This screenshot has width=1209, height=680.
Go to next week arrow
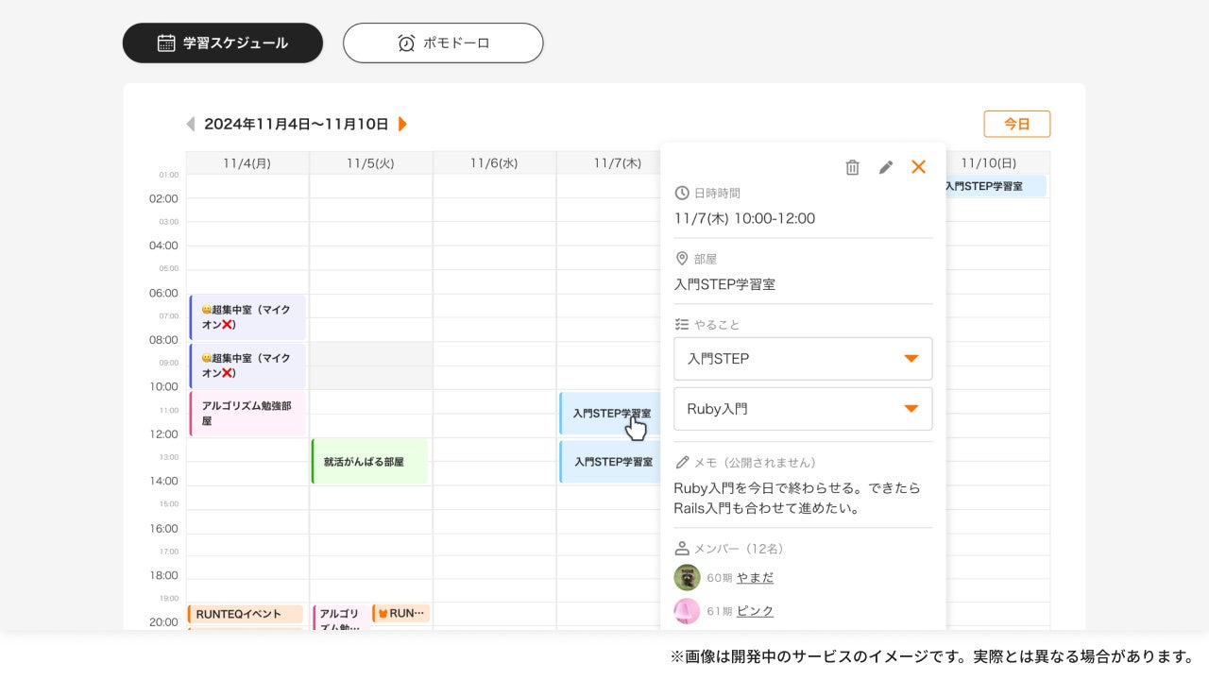pos(402,124)
